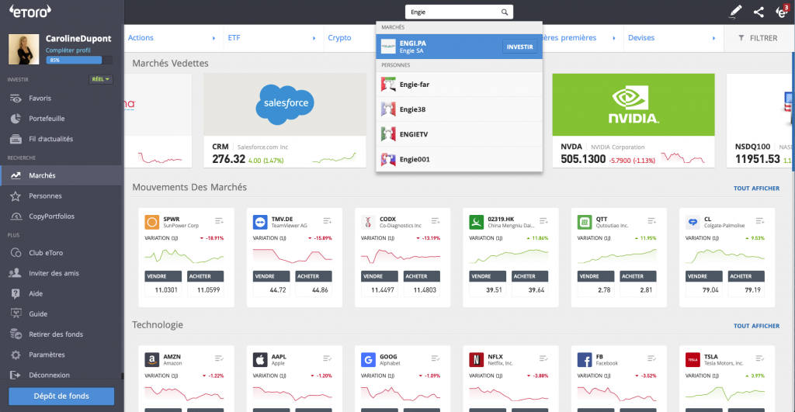Expand the ETF category arrow
This screenshot has width=795, height=412.
[x=314, y=38]
